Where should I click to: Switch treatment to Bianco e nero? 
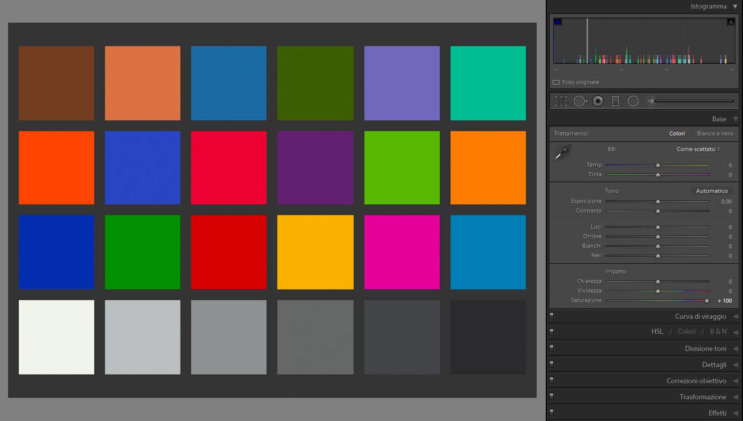point(715,133)
